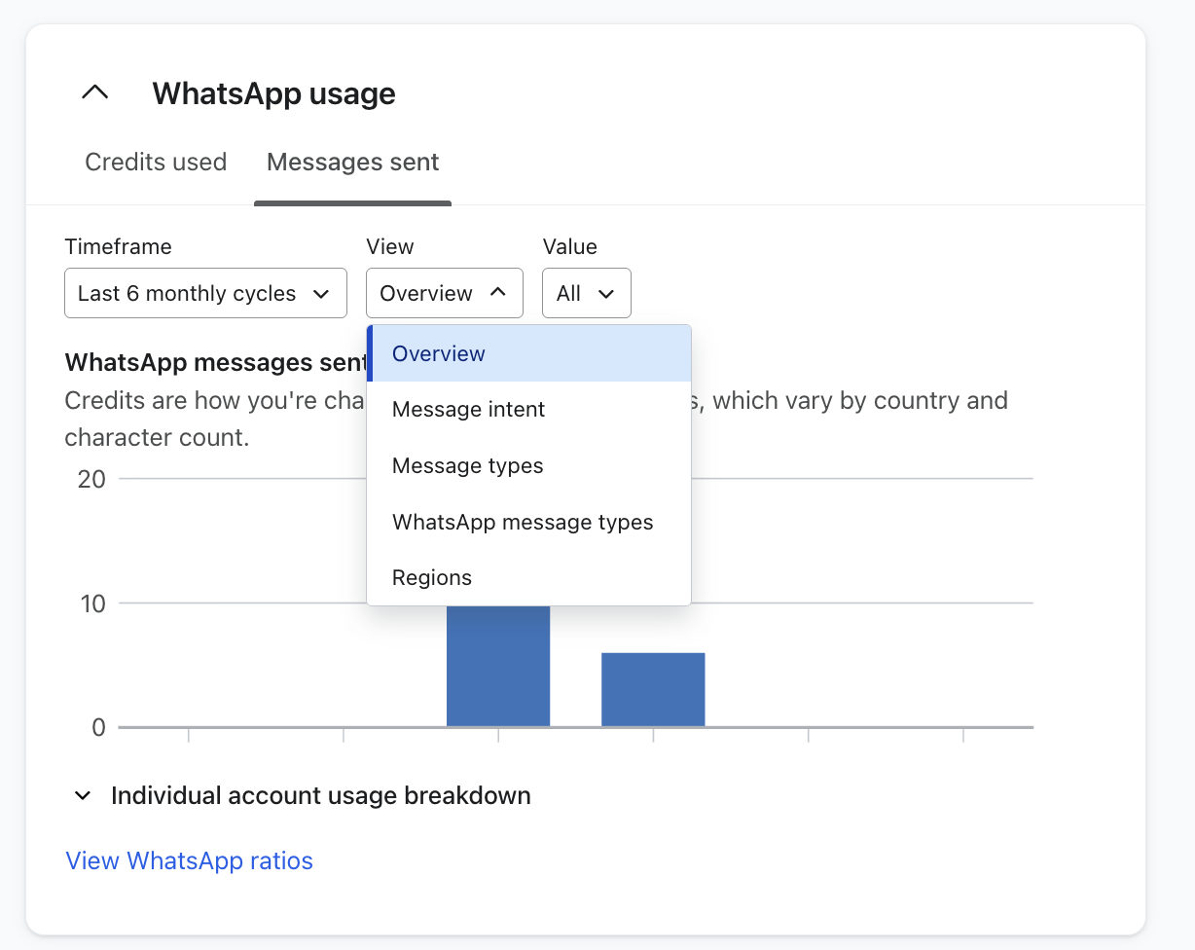Click the Timeframe selector's down chevron
This screenshot has width=1195, height=950.
click(x=321, y=294)
